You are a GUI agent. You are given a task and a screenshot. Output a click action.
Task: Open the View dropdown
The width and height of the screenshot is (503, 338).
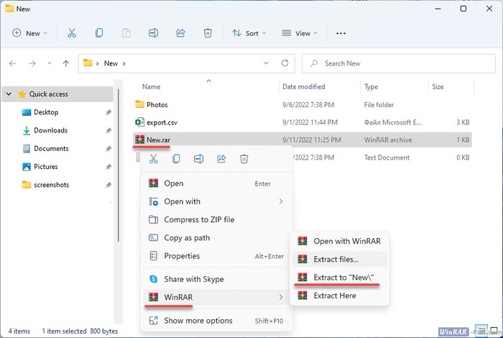[300, 33]
